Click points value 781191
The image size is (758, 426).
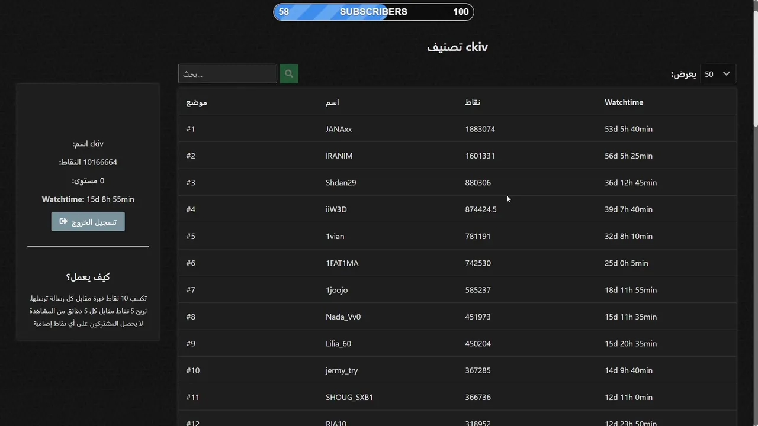478,236
